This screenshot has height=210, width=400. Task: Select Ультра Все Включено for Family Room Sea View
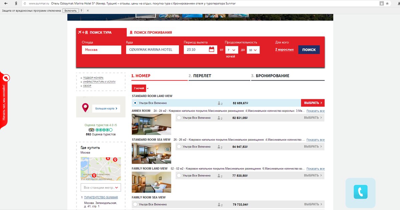pyautogui.click(x=135, y=204)
